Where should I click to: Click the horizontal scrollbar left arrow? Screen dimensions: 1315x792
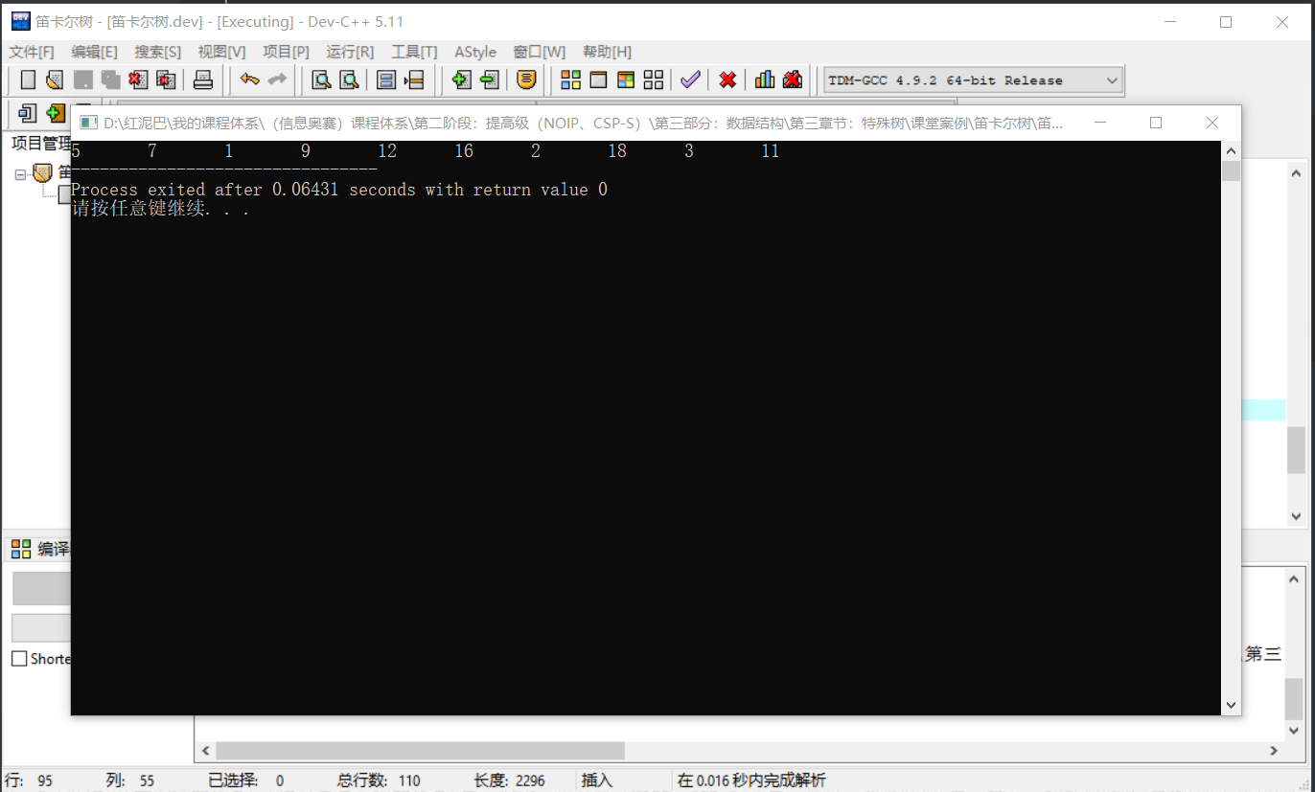pyautogui.click(x=204, y=751)
